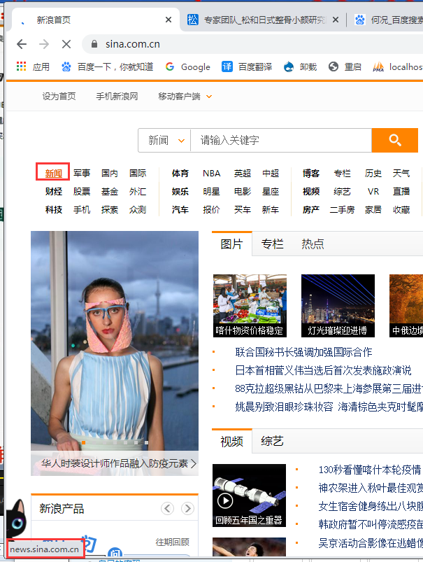Open the Google bookmark
423x562 pixels.
pos(188,66)
